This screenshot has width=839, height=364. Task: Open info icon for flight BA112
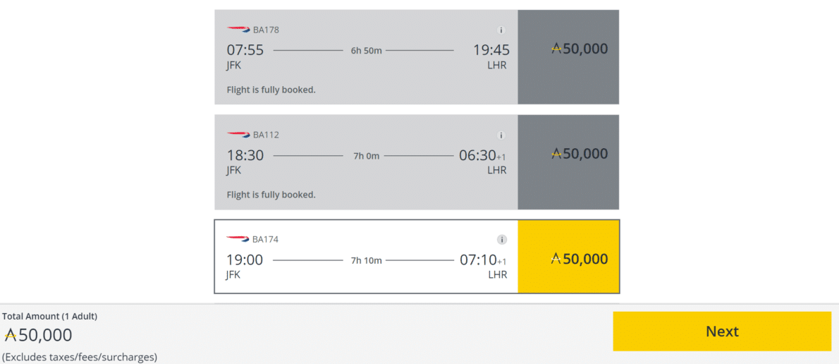tap(501, 135)
